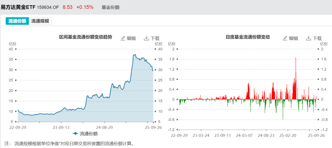Click the 流通份额 legend line marker
332x148 pixels.
click(76, 133)
